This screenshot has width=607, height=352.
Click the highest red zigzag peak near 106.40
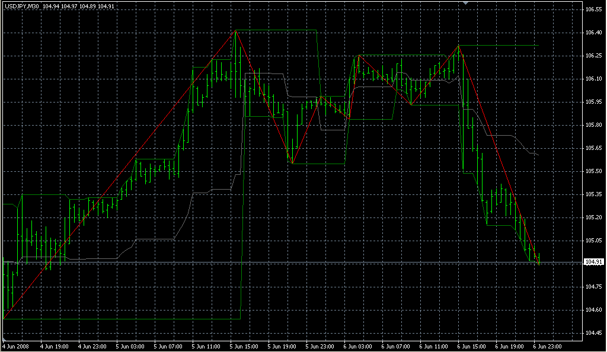click(236, 30)
